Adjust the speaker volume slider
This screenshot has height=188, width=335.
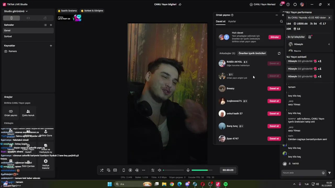tap(173, 170)
